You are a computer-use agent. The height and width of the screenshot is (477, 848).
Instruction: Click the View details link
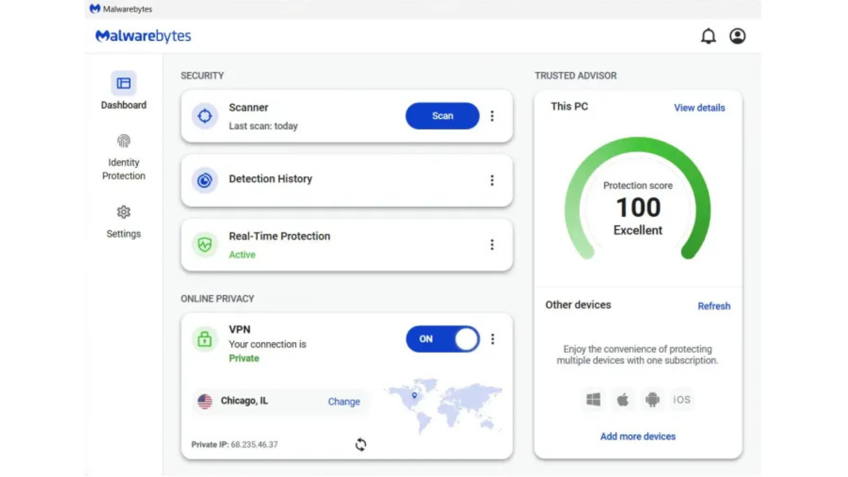click(x=699, y=108)
